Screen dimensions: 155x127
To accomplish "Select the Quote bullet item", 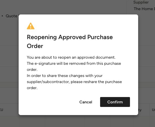I will [x=11, y=16].
